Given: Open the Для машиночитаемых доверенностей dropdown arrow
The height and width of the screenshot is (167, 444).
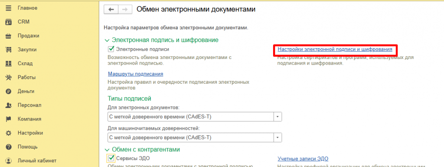Looking at the screenshot, I should (x=277, y=138).
